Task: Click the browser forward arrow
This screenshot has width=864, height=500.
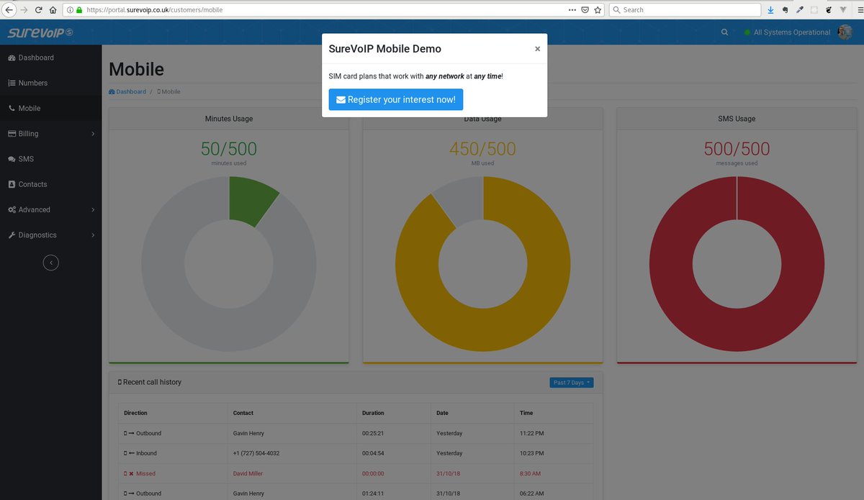Action: (24, 10)
